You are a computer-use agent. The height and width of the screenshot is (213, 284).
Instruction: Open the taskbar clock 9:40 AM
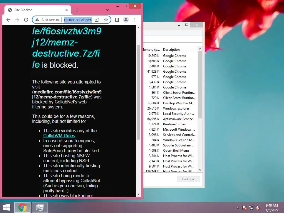pyautogui.click(x=272, y=208)
